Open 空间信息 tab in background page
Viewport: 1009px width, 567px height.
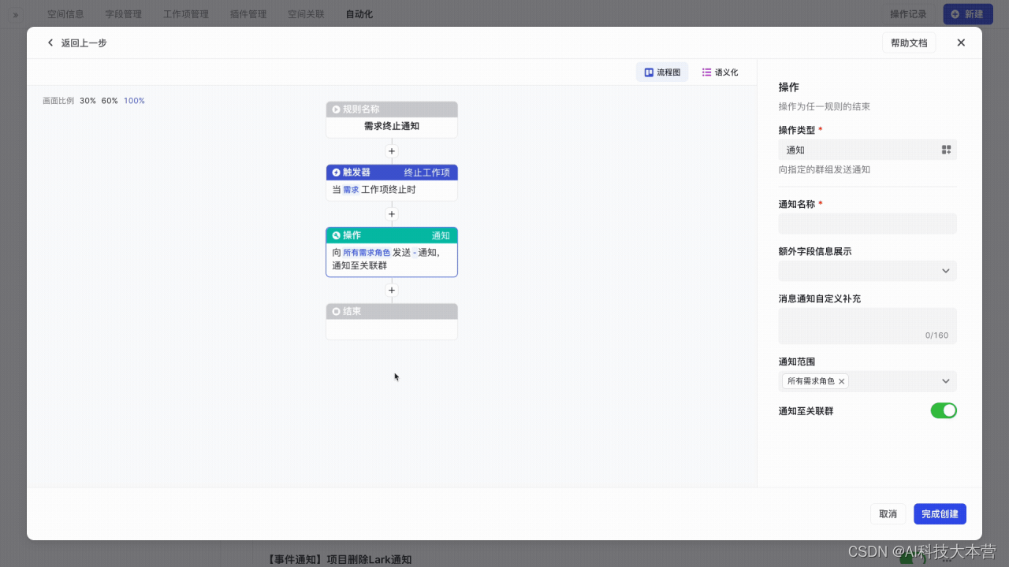65,14
